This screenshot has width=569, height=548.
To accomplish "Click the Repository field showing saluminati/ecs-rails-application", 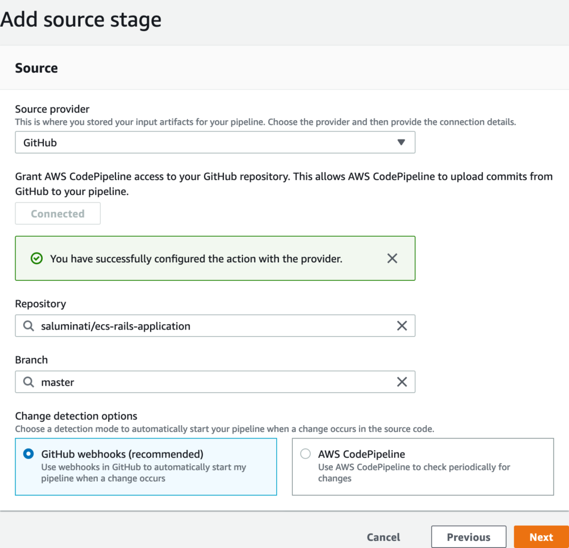I will tap(211, 326).
